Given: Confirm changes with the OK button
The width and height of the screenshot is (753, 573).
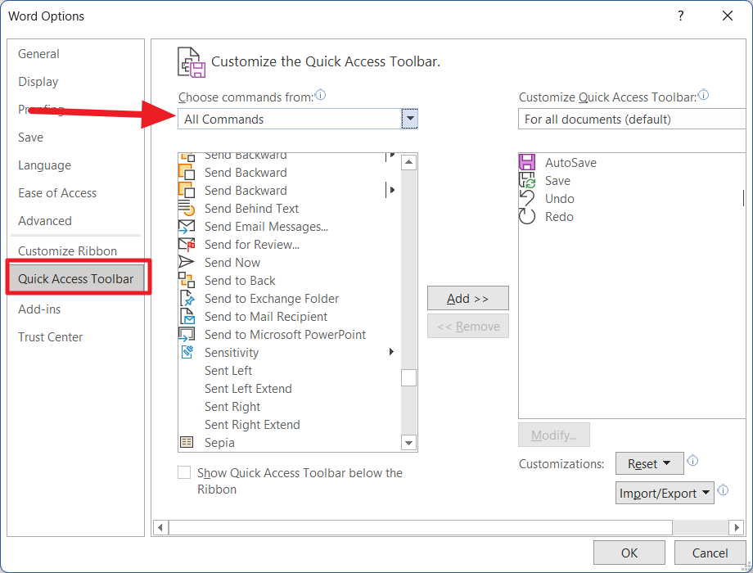Looking at the screenshot, I should (x=629, y=553).
